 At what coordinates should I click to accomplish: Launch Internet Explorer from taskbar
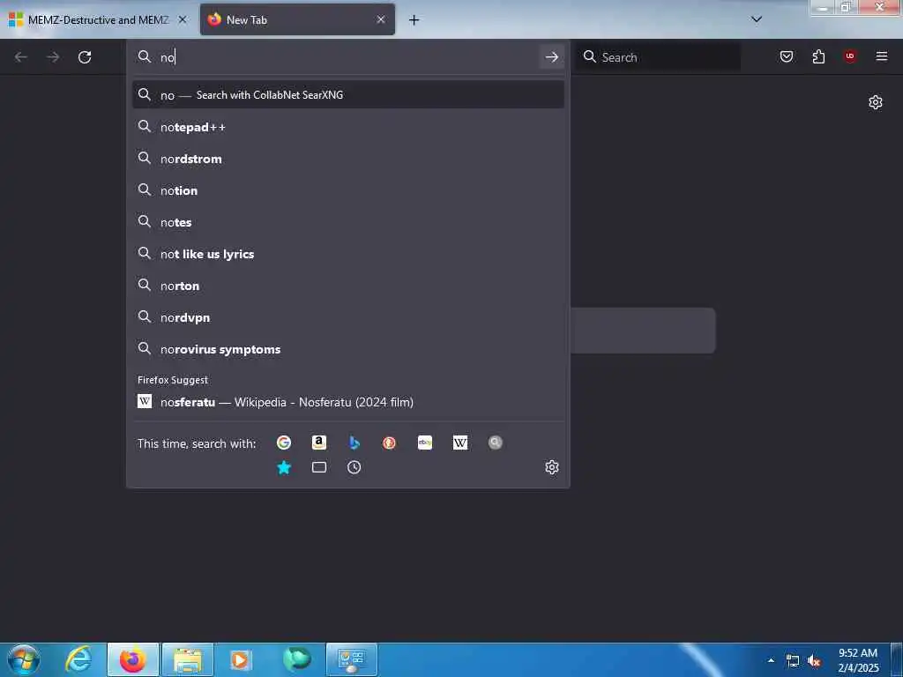click(79, 659)
